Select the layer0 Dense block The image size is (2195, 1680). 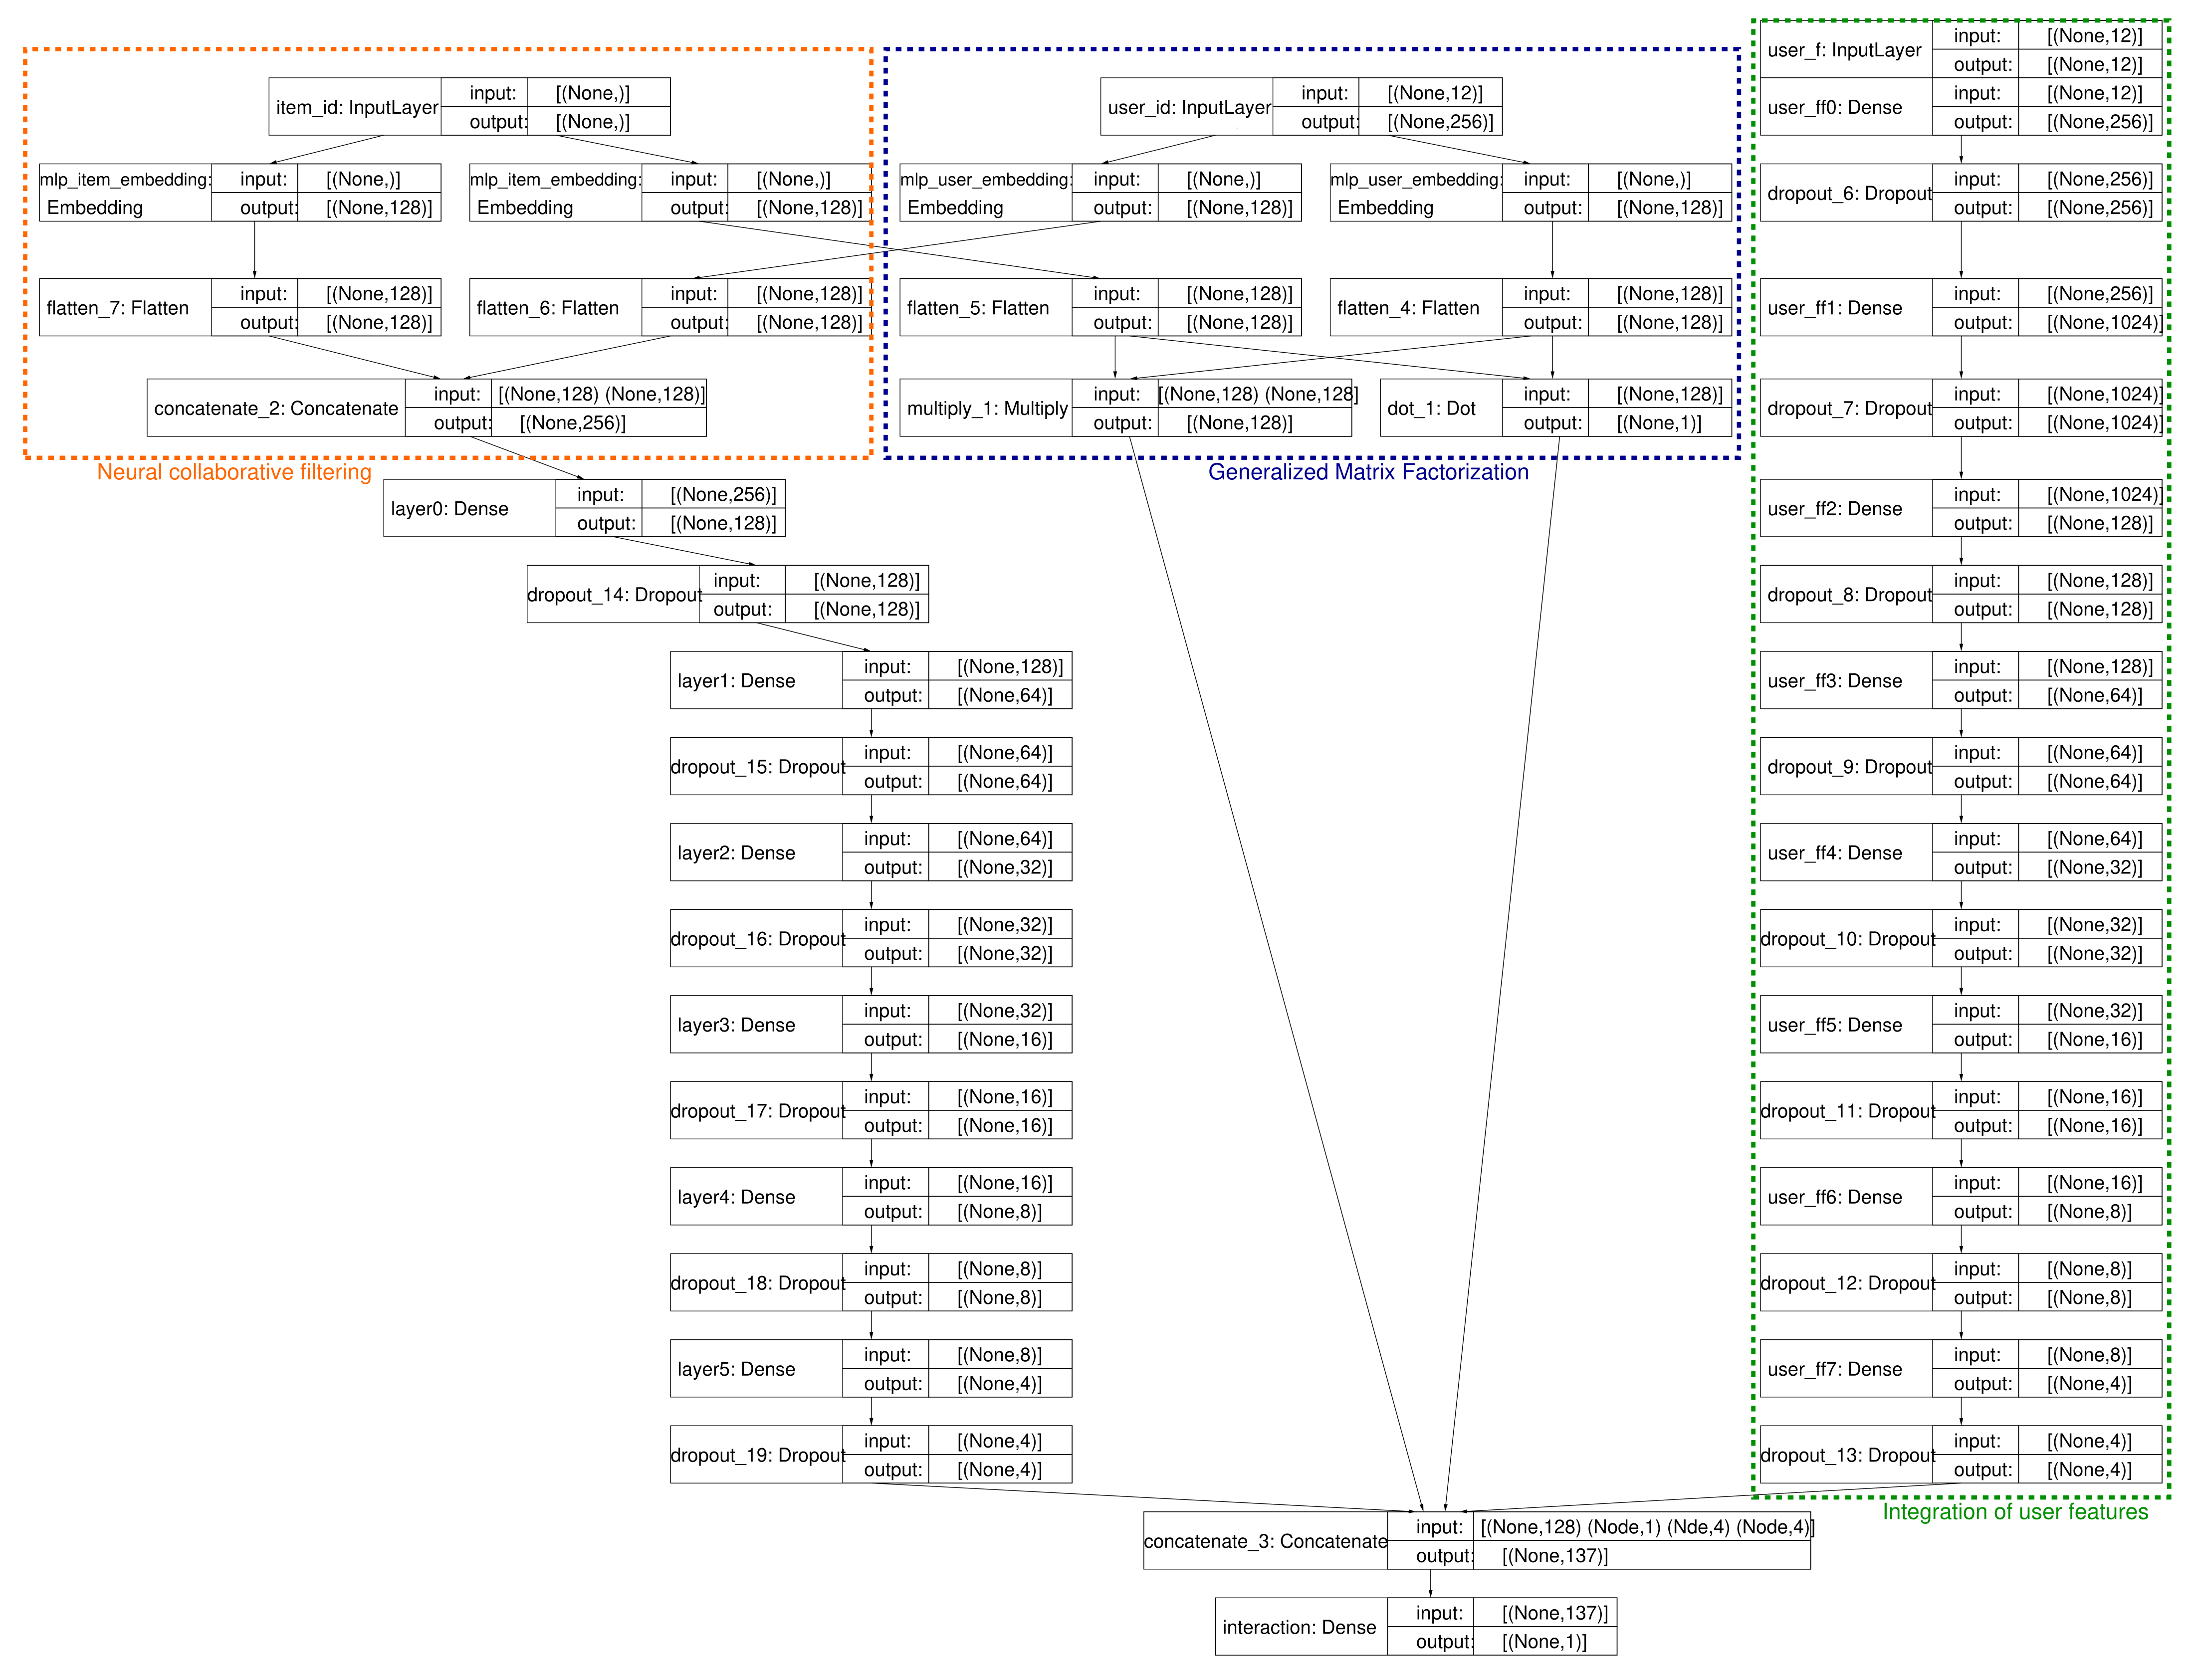450,509
